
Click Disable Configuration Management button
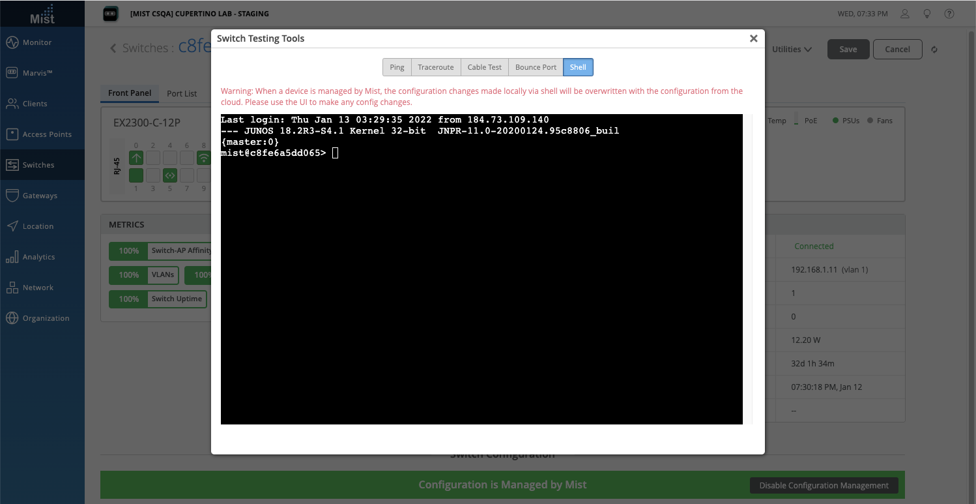[824, 485]
